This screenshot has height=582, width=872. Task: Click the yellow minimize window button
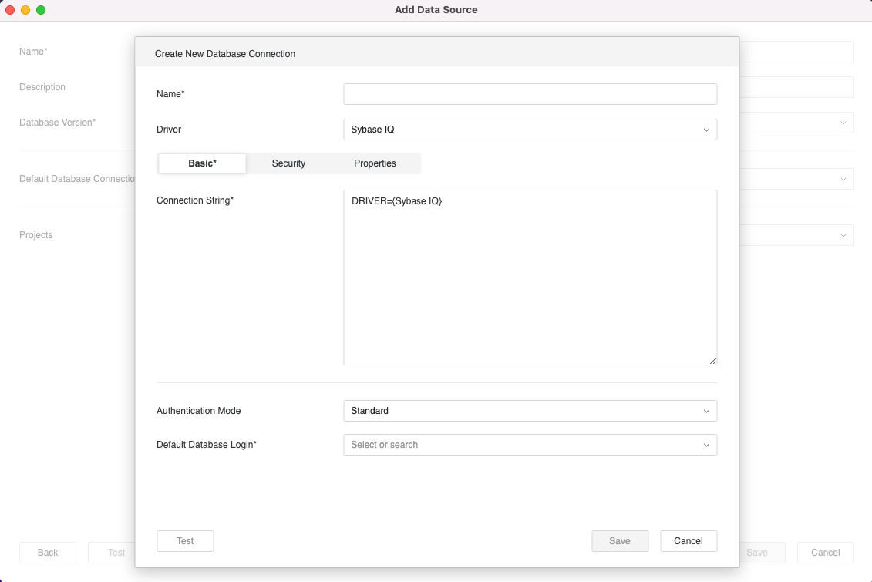tap(25, 10)
